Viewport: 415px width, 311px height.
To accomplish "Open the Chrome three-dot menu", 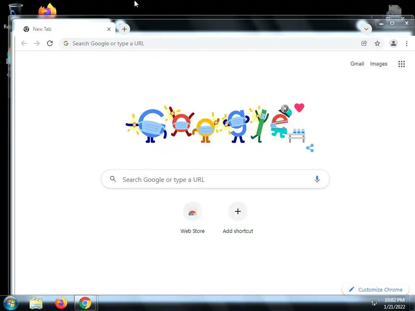I will point(406,43).
